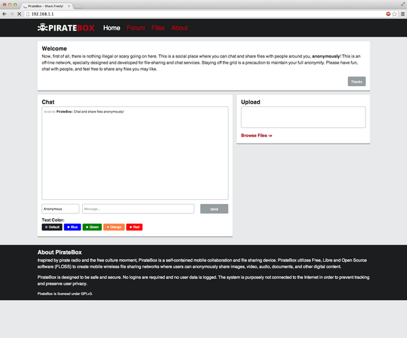Click the Anonymous nickname field
Image resolution: width=407 pixels, height=338 pixels.
pyautogui.click(x=60, y=209)
